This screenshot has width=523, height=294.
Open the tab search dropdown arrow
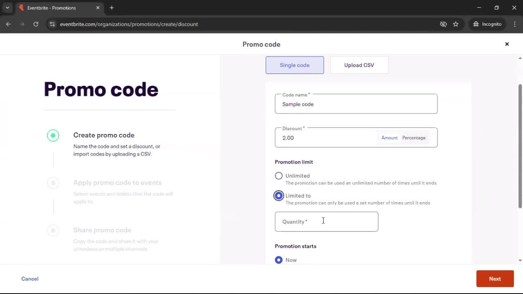point(7,8)
